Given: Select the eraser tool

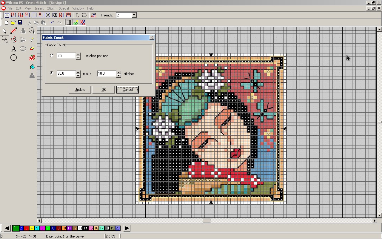Looking at the screenshot, I should coord(32,49).
